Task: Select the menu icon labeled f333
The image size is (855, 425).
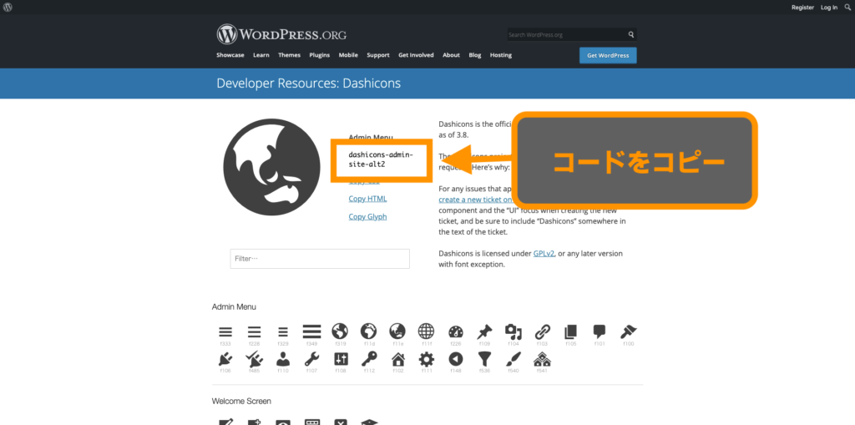Action: 225,331
